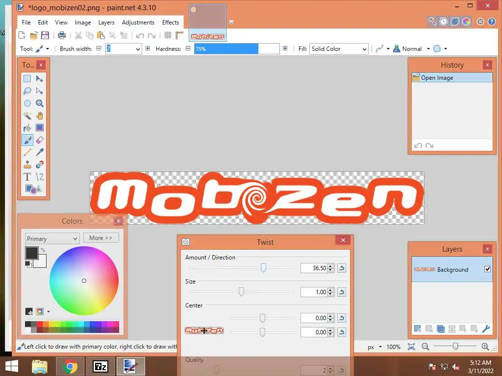Toggle the pixel grid toolbar button
This screenshot has width=502, height=376.
click(x=168, y=35)
